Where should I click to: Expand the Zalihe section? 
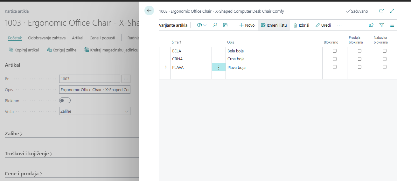pyautogui.click(x=14, y=134)
